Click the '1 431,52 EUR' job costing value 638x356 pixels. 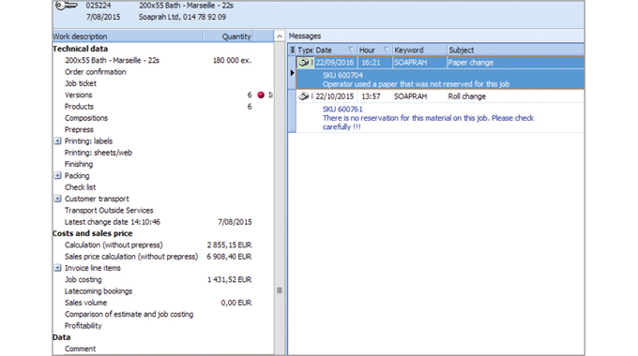[230, 279]
